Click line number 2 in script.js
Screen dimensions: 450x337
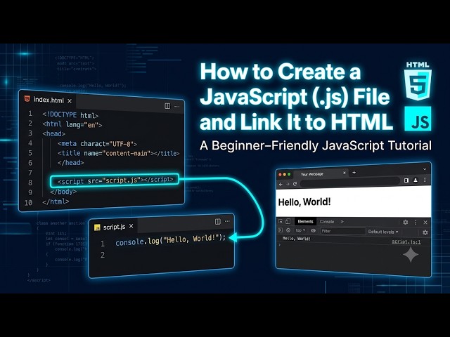tap(103, 255)
